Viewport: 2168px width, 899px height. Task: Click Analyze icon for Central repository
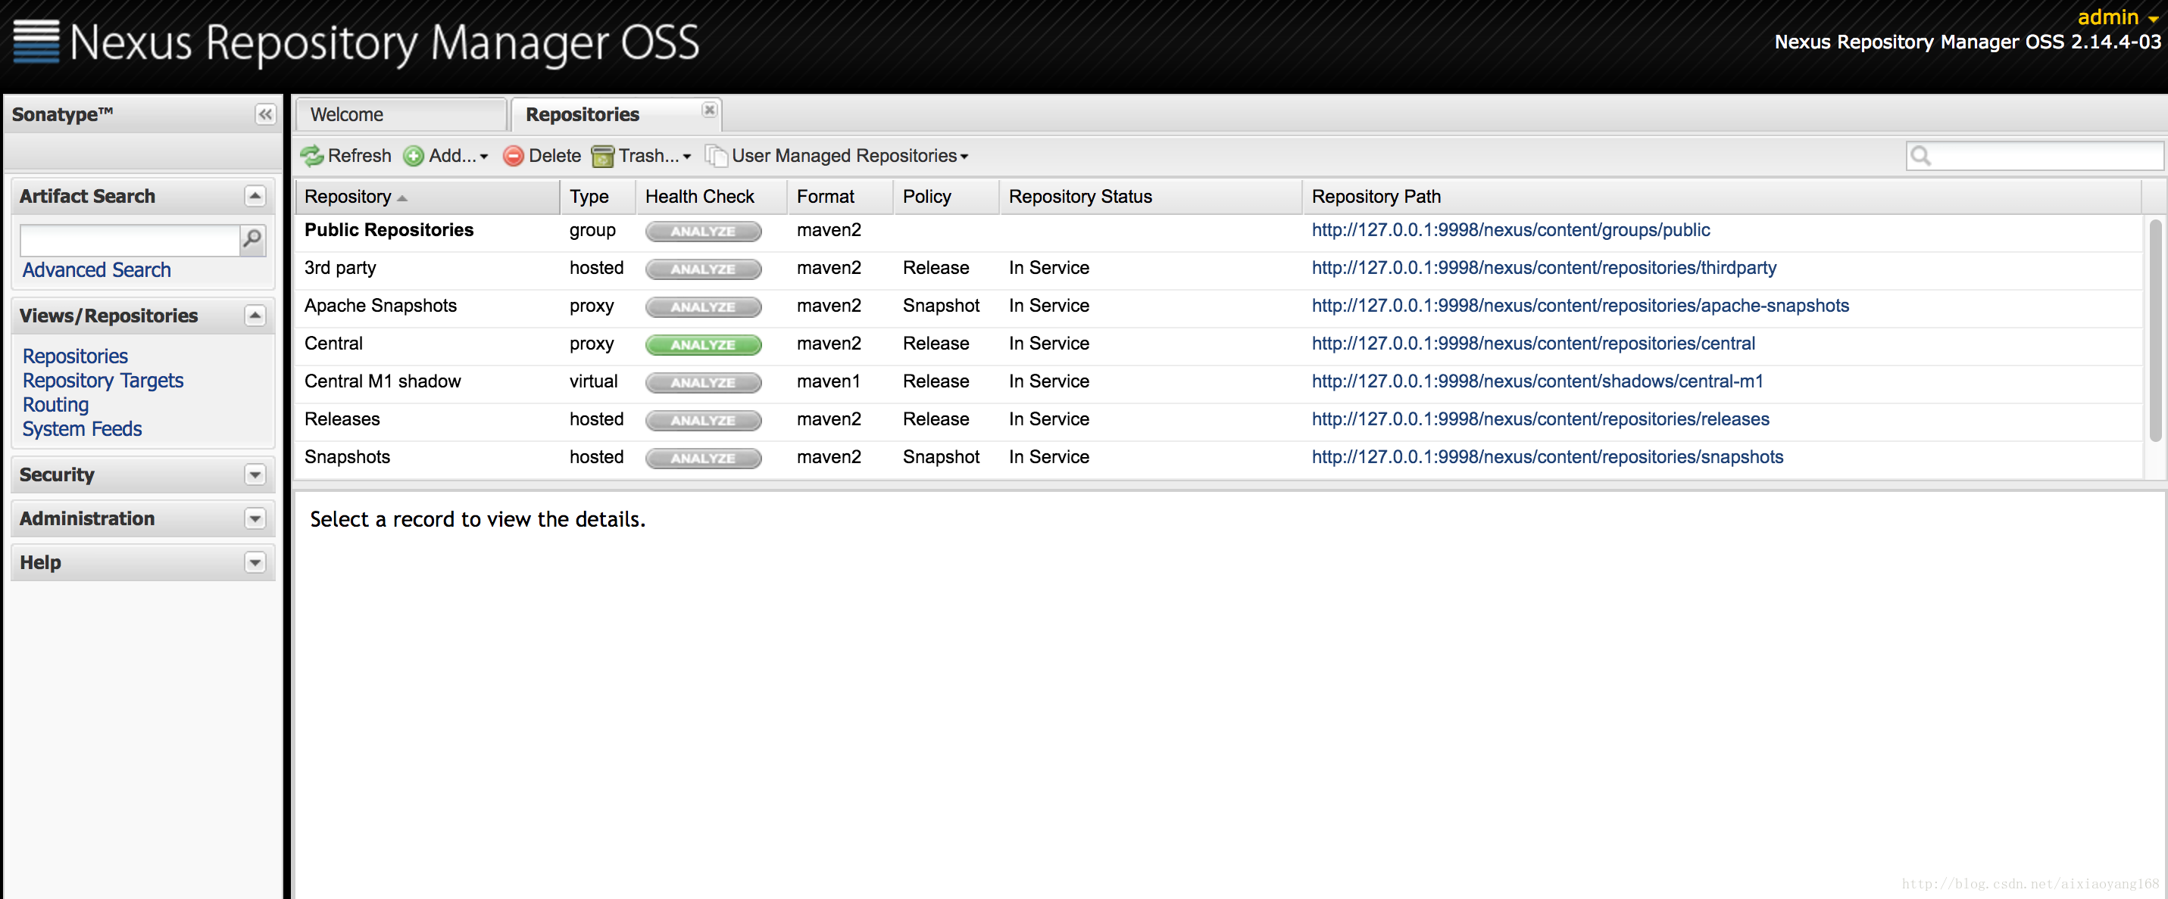click(704, 344)
